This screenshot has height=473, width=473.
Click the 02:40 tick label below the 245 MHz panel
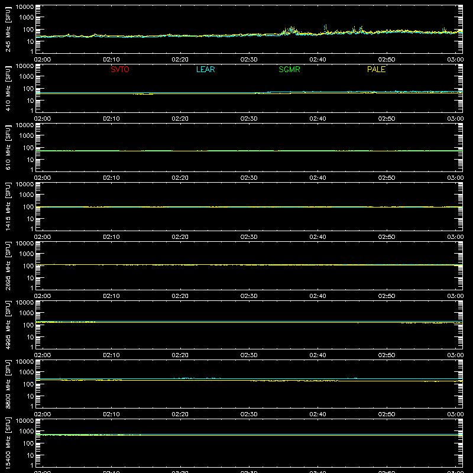318,60
